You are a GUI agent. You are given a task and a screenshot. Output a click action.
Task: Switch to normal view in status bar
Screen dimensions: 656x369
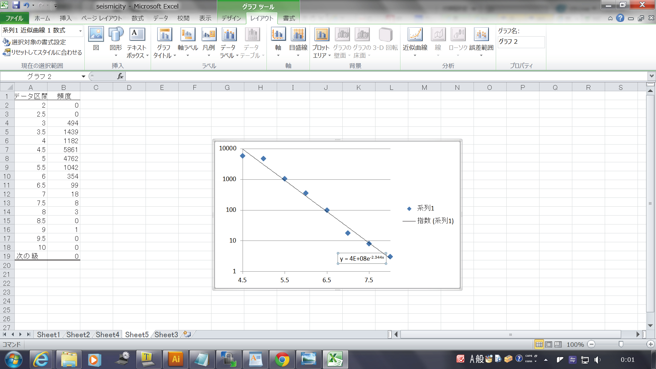539,344
